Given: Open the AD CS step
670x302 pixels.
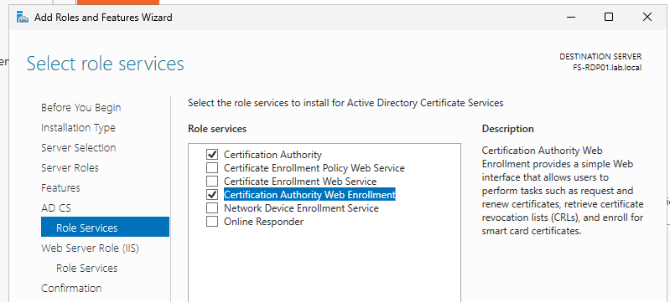Looking at the screenshot, I should click(x=56, y=208).
